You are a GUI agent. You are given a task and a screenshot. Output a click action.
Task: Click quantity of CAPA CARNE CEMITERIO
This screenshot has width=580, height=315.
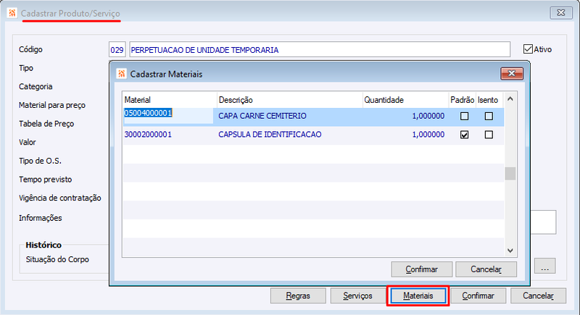(428, 117)
